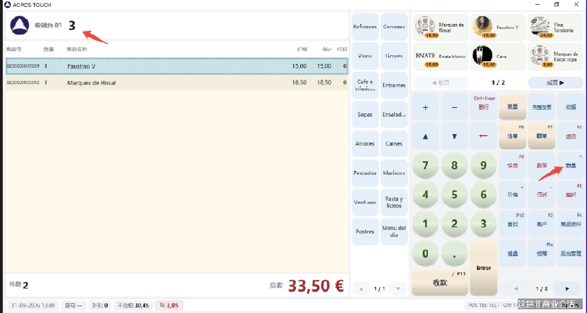Tap the minus key on the keypad
The image size is (587, 313).
tap(454, 108)
